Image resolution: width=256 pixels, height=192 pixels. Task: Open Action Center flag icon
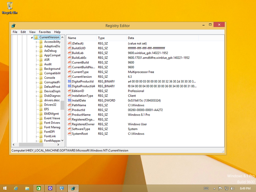coord(220,188)
